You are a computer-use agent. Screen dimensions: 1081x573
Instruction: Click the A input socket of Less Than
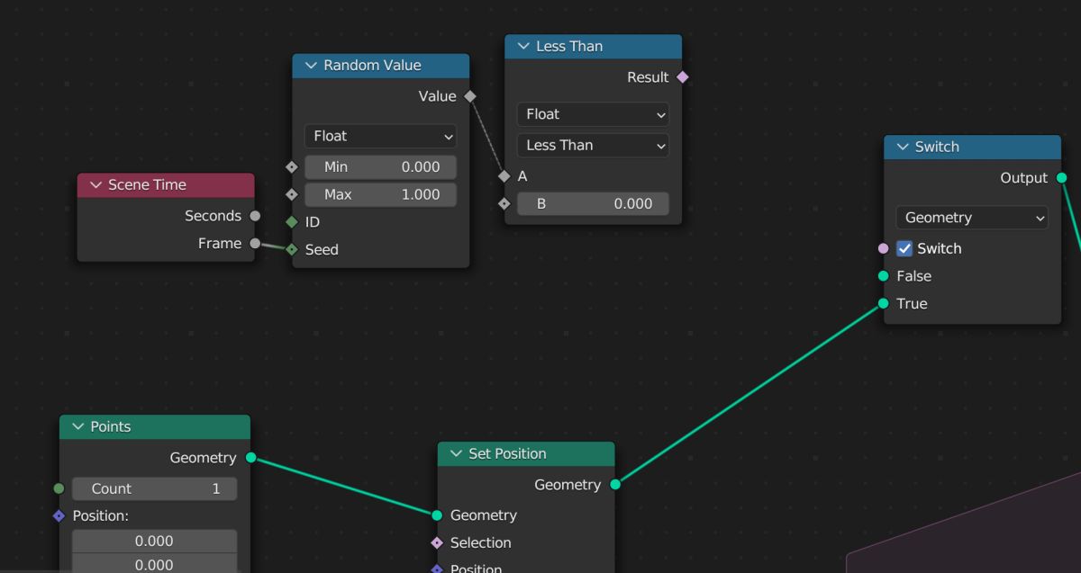(504, 176)
